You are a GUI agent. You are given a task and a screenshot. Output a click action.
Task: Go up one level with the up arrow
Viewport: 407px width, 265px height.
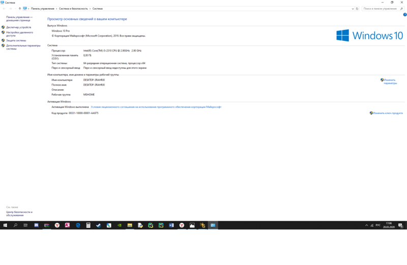(20, 9)
